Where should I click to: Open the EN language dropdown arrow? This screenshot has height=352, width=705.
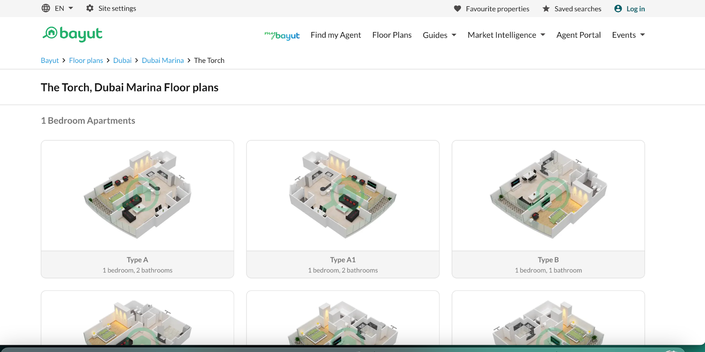tap(70, 8)
